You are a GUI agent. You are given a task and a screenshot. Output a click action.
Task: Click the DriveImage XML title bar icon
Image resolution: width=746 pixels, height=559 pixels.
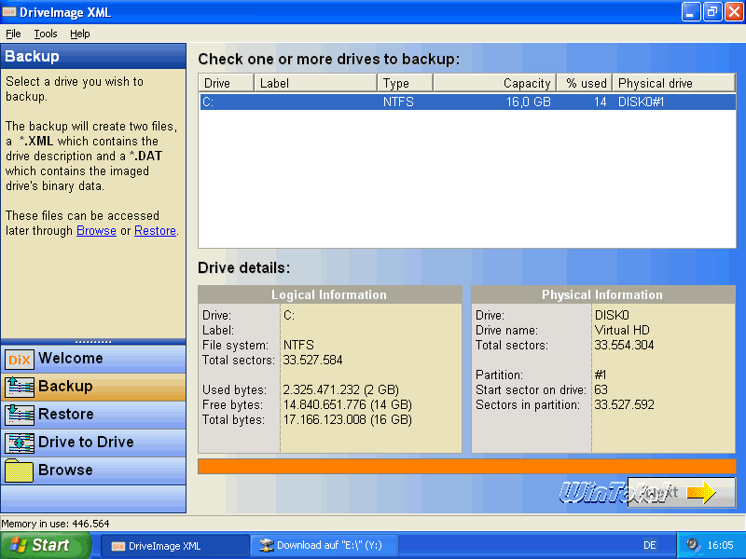(11, 11)
